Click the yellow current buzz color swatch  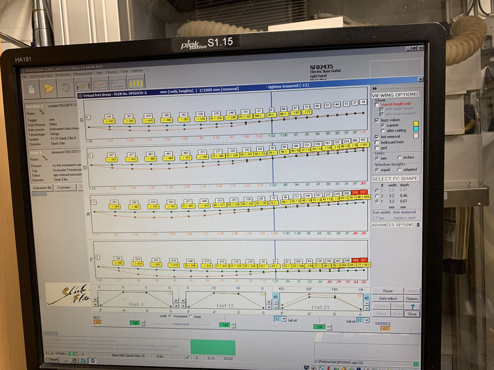pos(416,124)
